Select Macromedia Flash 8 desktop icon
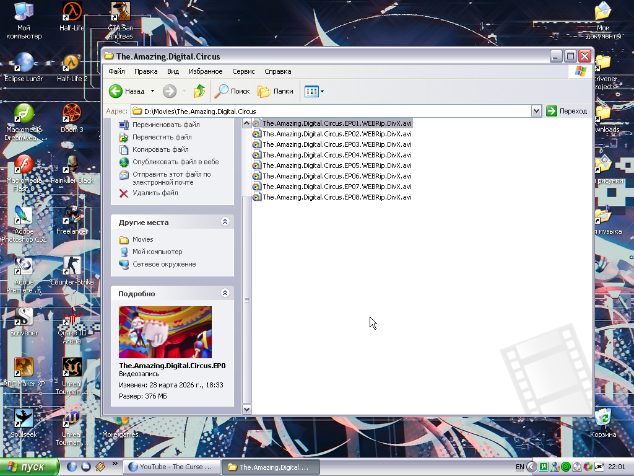 [24, 174]
